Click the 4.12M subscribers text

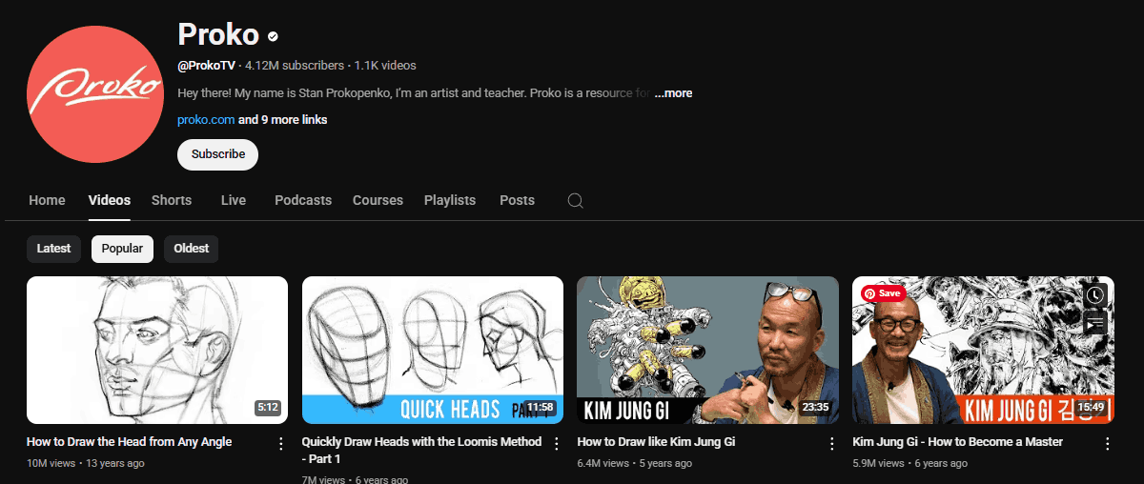(x=295, y=66)
